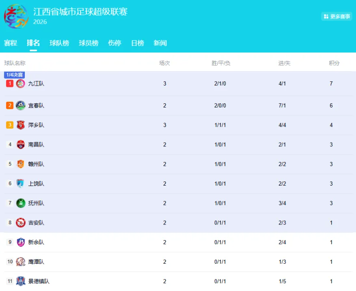This screenshot has width=356, height=291.
Task: Click rank number 11 badge
Action: click(x=10, y=281)
